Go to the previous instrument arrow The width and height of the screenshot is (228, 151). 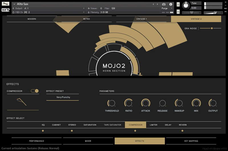pos(153,4)
